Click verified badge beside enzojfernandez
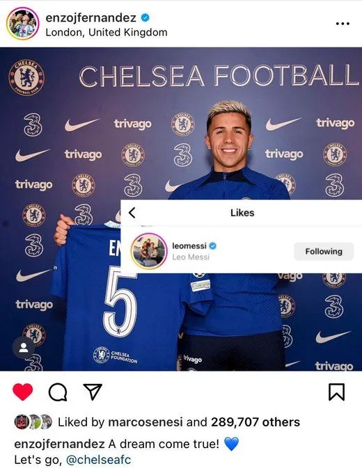The image size is (362, 473). click(x=145, y=18)
